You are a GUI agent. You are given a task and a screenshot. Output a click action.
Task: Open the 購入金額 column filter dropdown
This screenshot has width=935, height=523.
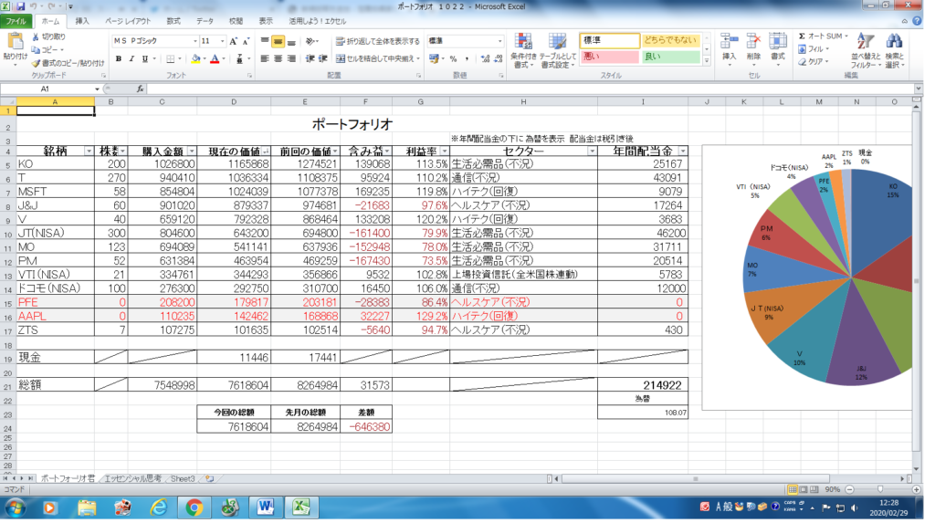click(192, 152)
